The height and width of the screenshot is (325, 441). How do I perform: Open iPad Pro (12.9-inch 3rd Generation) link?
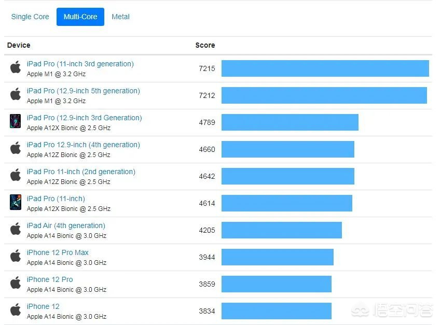[x=85, y=118]
